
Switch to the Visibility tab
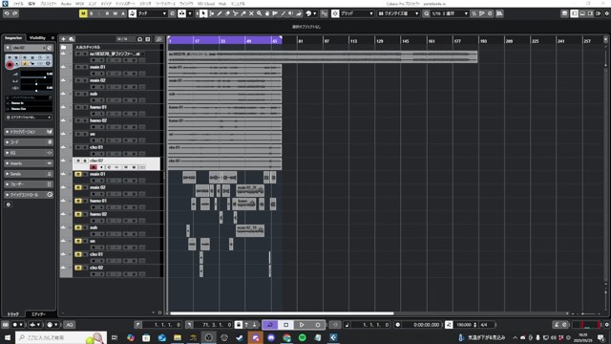[x=37, y=38]
